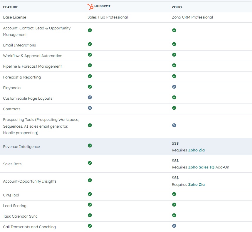Click HubSpot checkmark in Playbooks row
This screenshot has height=232, width=252.
90,87
